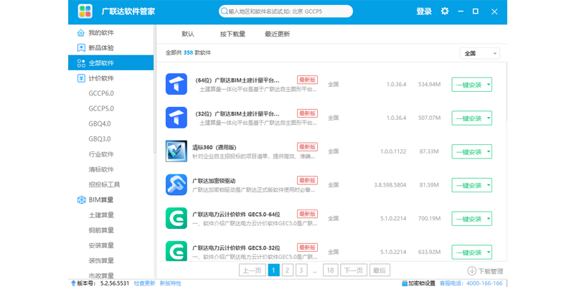Select 全部软件 in the sidebar
The image size is (574, 287).
pos(111,63)
